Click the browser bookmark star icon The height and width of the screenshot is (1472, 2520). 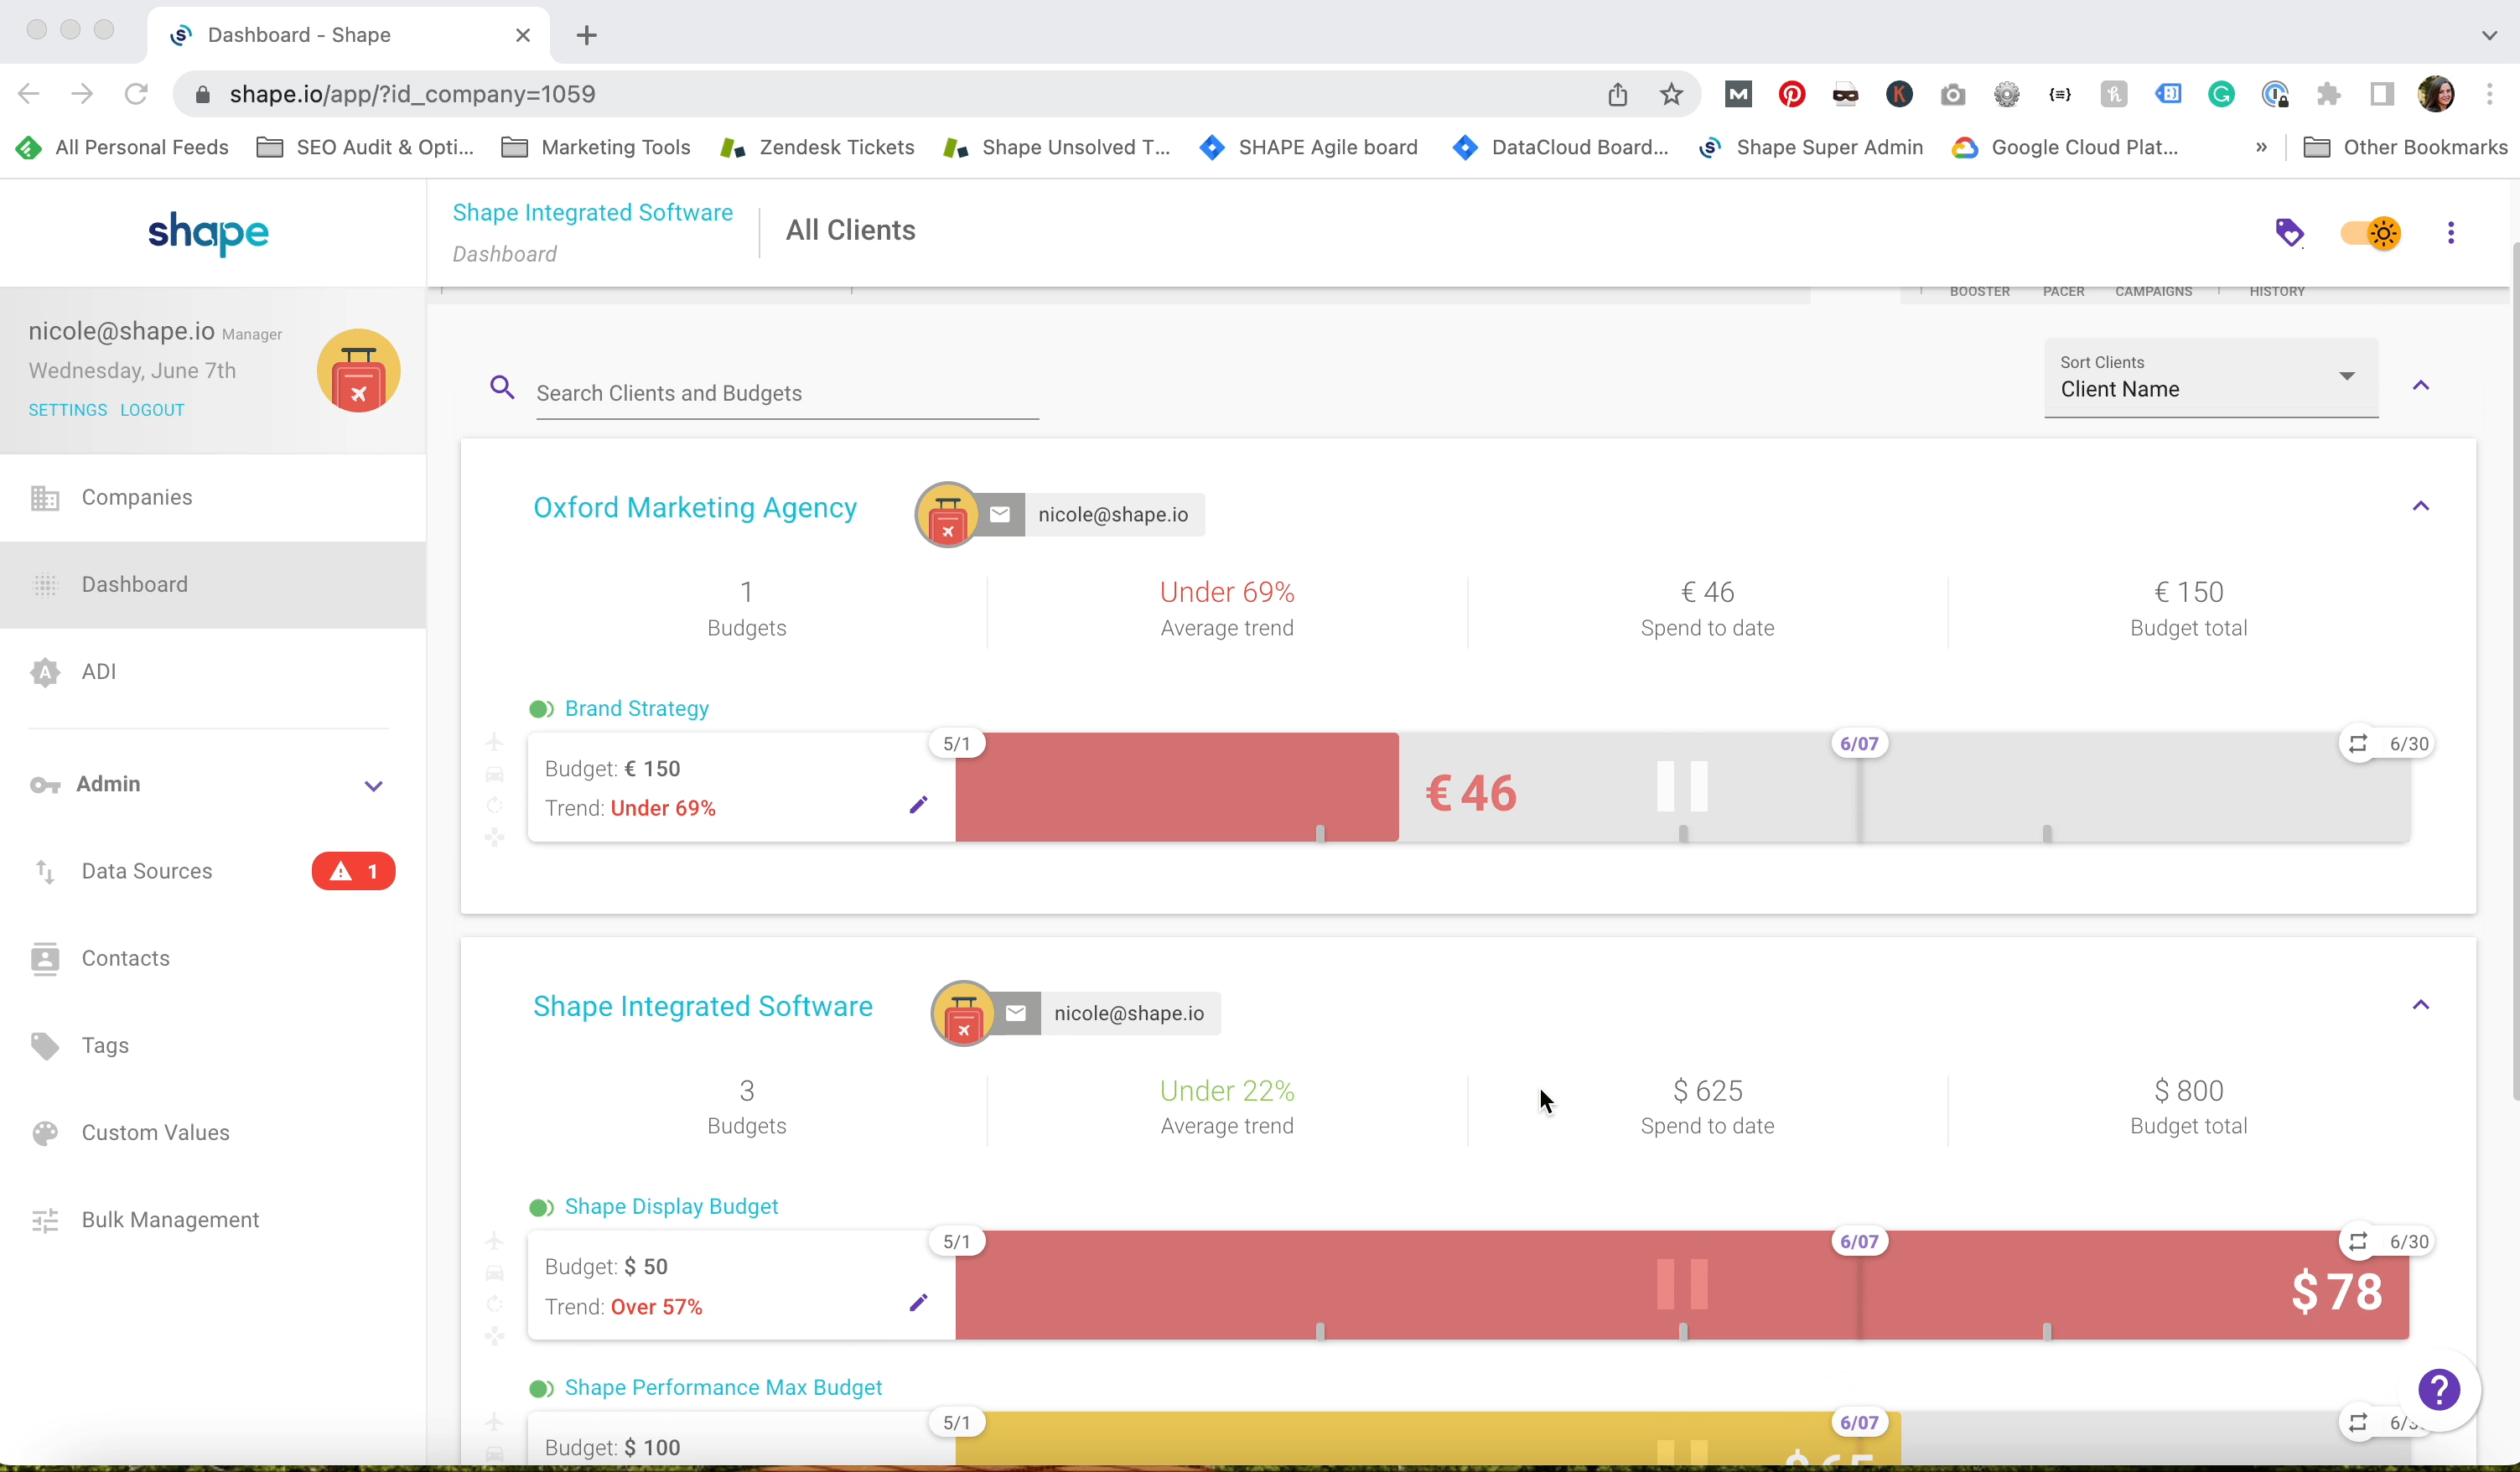point(1671,94)
